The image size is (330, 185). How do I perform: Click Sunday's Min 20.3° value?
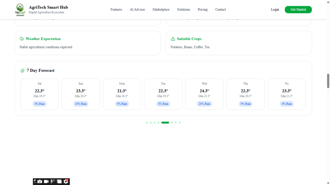[81, 96]
